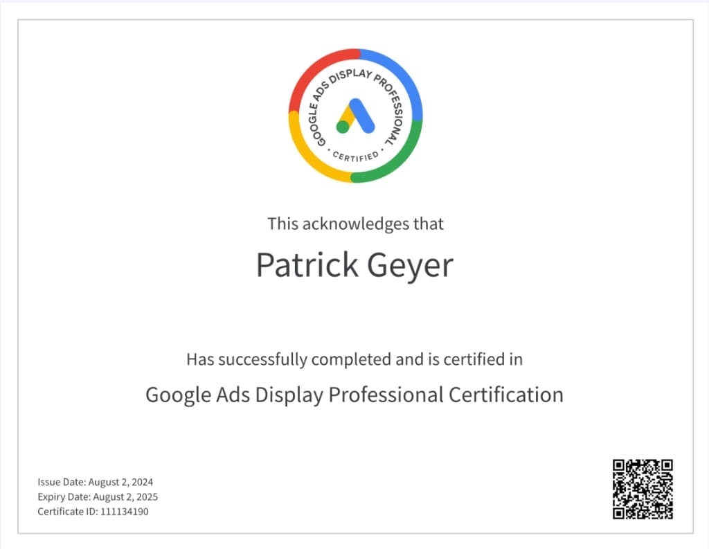The width and height of the screenshot is (709, 549).
Task: Click the Has successfully completed statement
Action: (354, 359)
